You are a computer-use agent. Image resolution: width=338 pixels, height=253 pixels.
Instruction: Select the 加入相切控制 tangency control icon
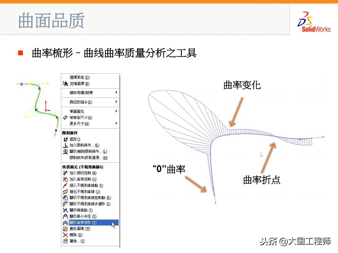pyautogui.click(x=64, y=173)
